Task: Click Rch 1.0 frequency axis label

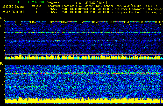Action: [x=2, y=71]
